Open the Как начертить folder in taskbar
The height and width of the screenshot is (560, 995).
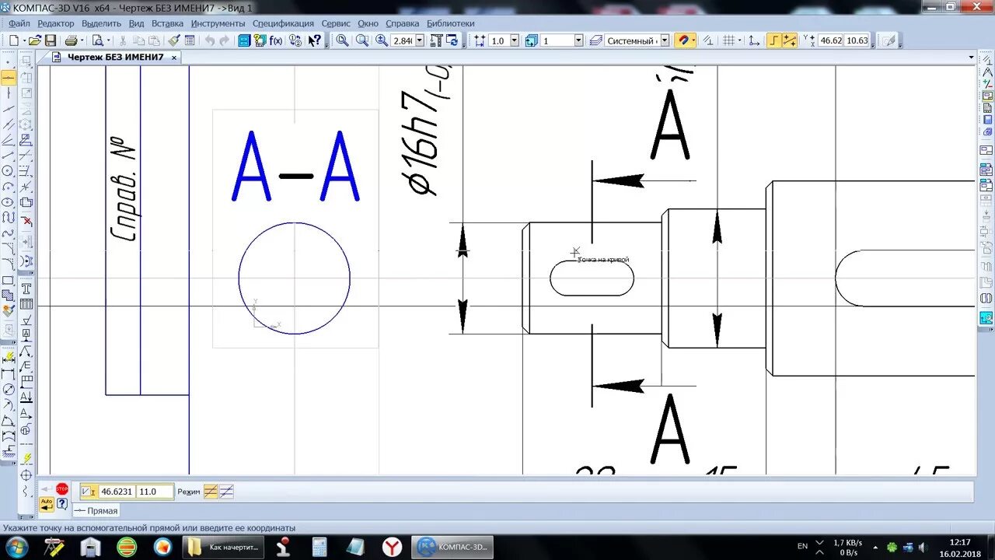(x=224, y=547)
